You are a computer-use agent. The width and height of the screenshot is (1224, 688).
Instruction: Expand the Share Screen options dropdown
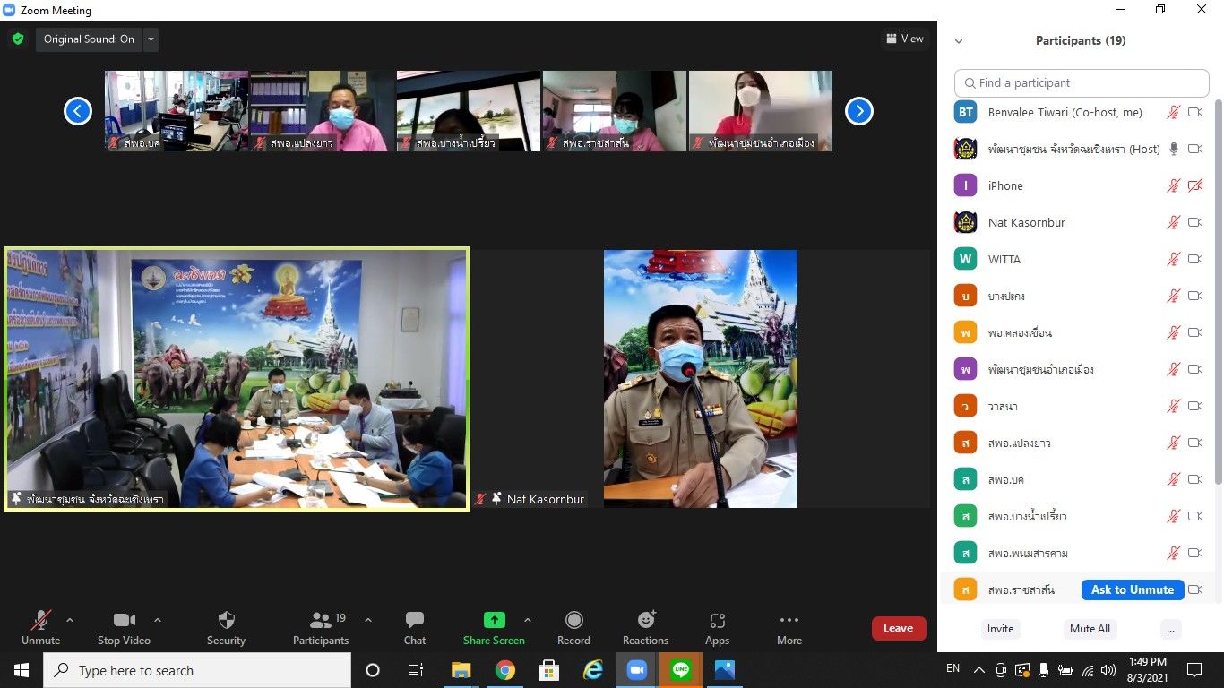tap(528, 618)
